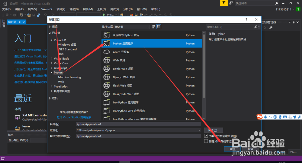
Task: Select Windows 桌面 under Visual C#
Action: pos(67,44)
